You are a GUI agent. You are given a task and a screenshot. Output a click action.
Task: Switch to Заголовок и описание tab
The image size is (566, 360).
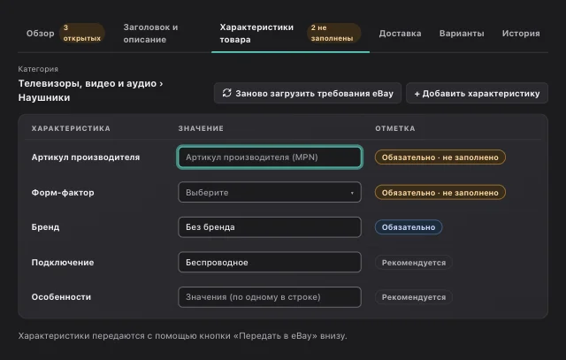(x=150, y=34)
